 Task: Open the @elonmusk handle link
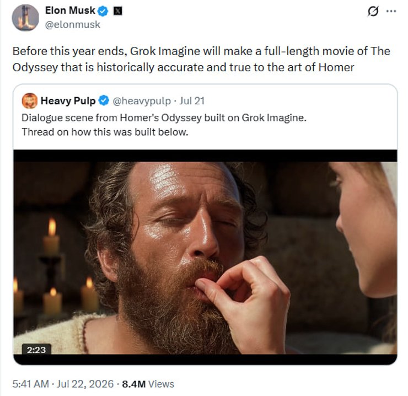coord(73,25)
